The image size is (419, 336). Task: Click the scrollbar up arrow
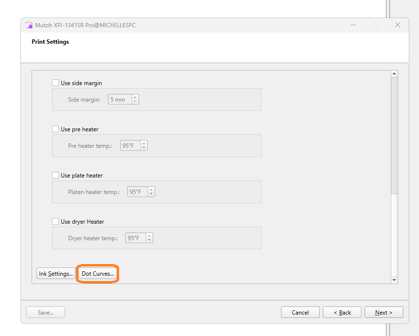tap(394, 74)
